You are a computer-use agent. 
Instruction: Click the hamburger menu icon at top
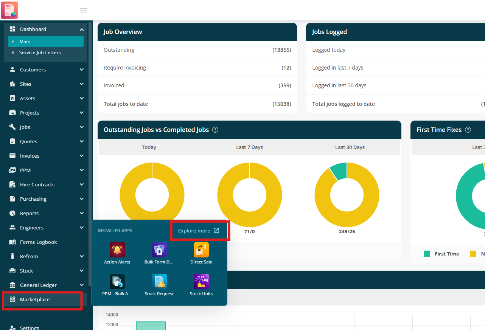pyautogui.click(x=84, y=10)
